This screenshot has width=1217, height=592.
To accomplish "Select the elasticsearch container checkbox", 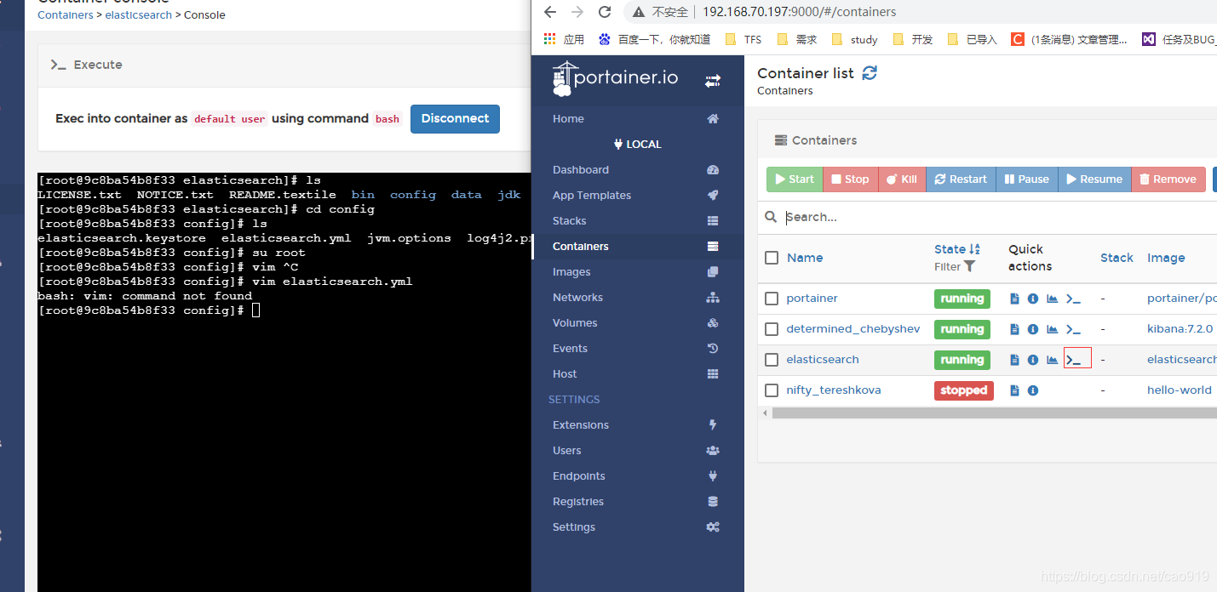I will [x=772, y=360].
